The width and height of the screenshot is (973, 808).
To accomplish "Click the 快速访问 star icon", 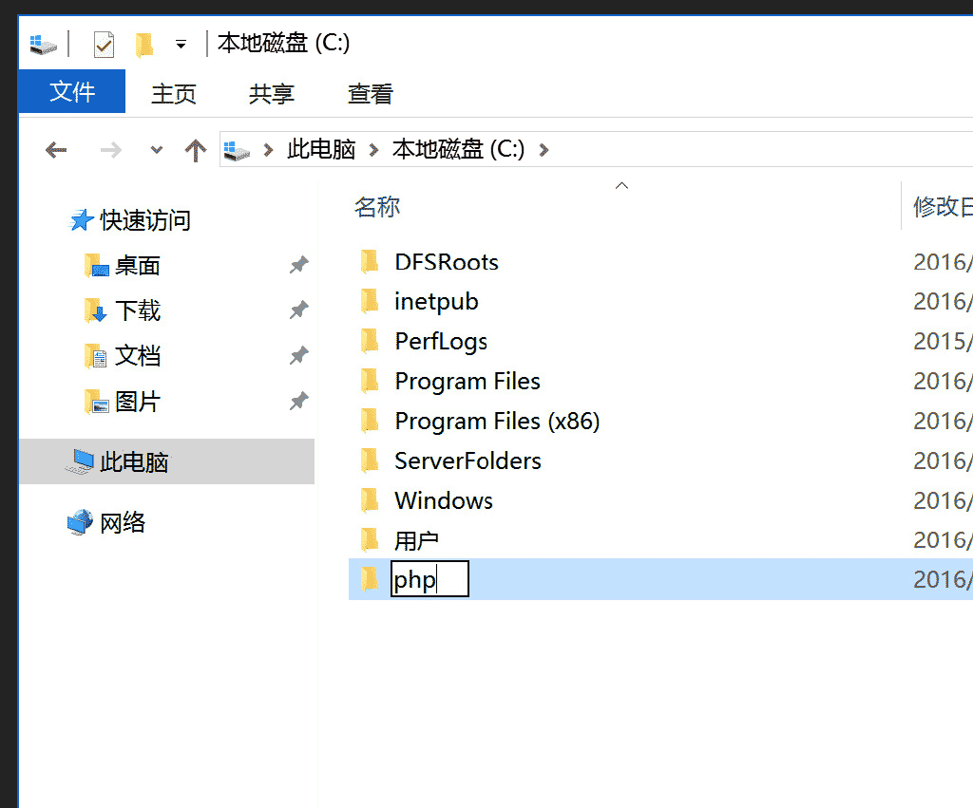I will click(81, 220).
